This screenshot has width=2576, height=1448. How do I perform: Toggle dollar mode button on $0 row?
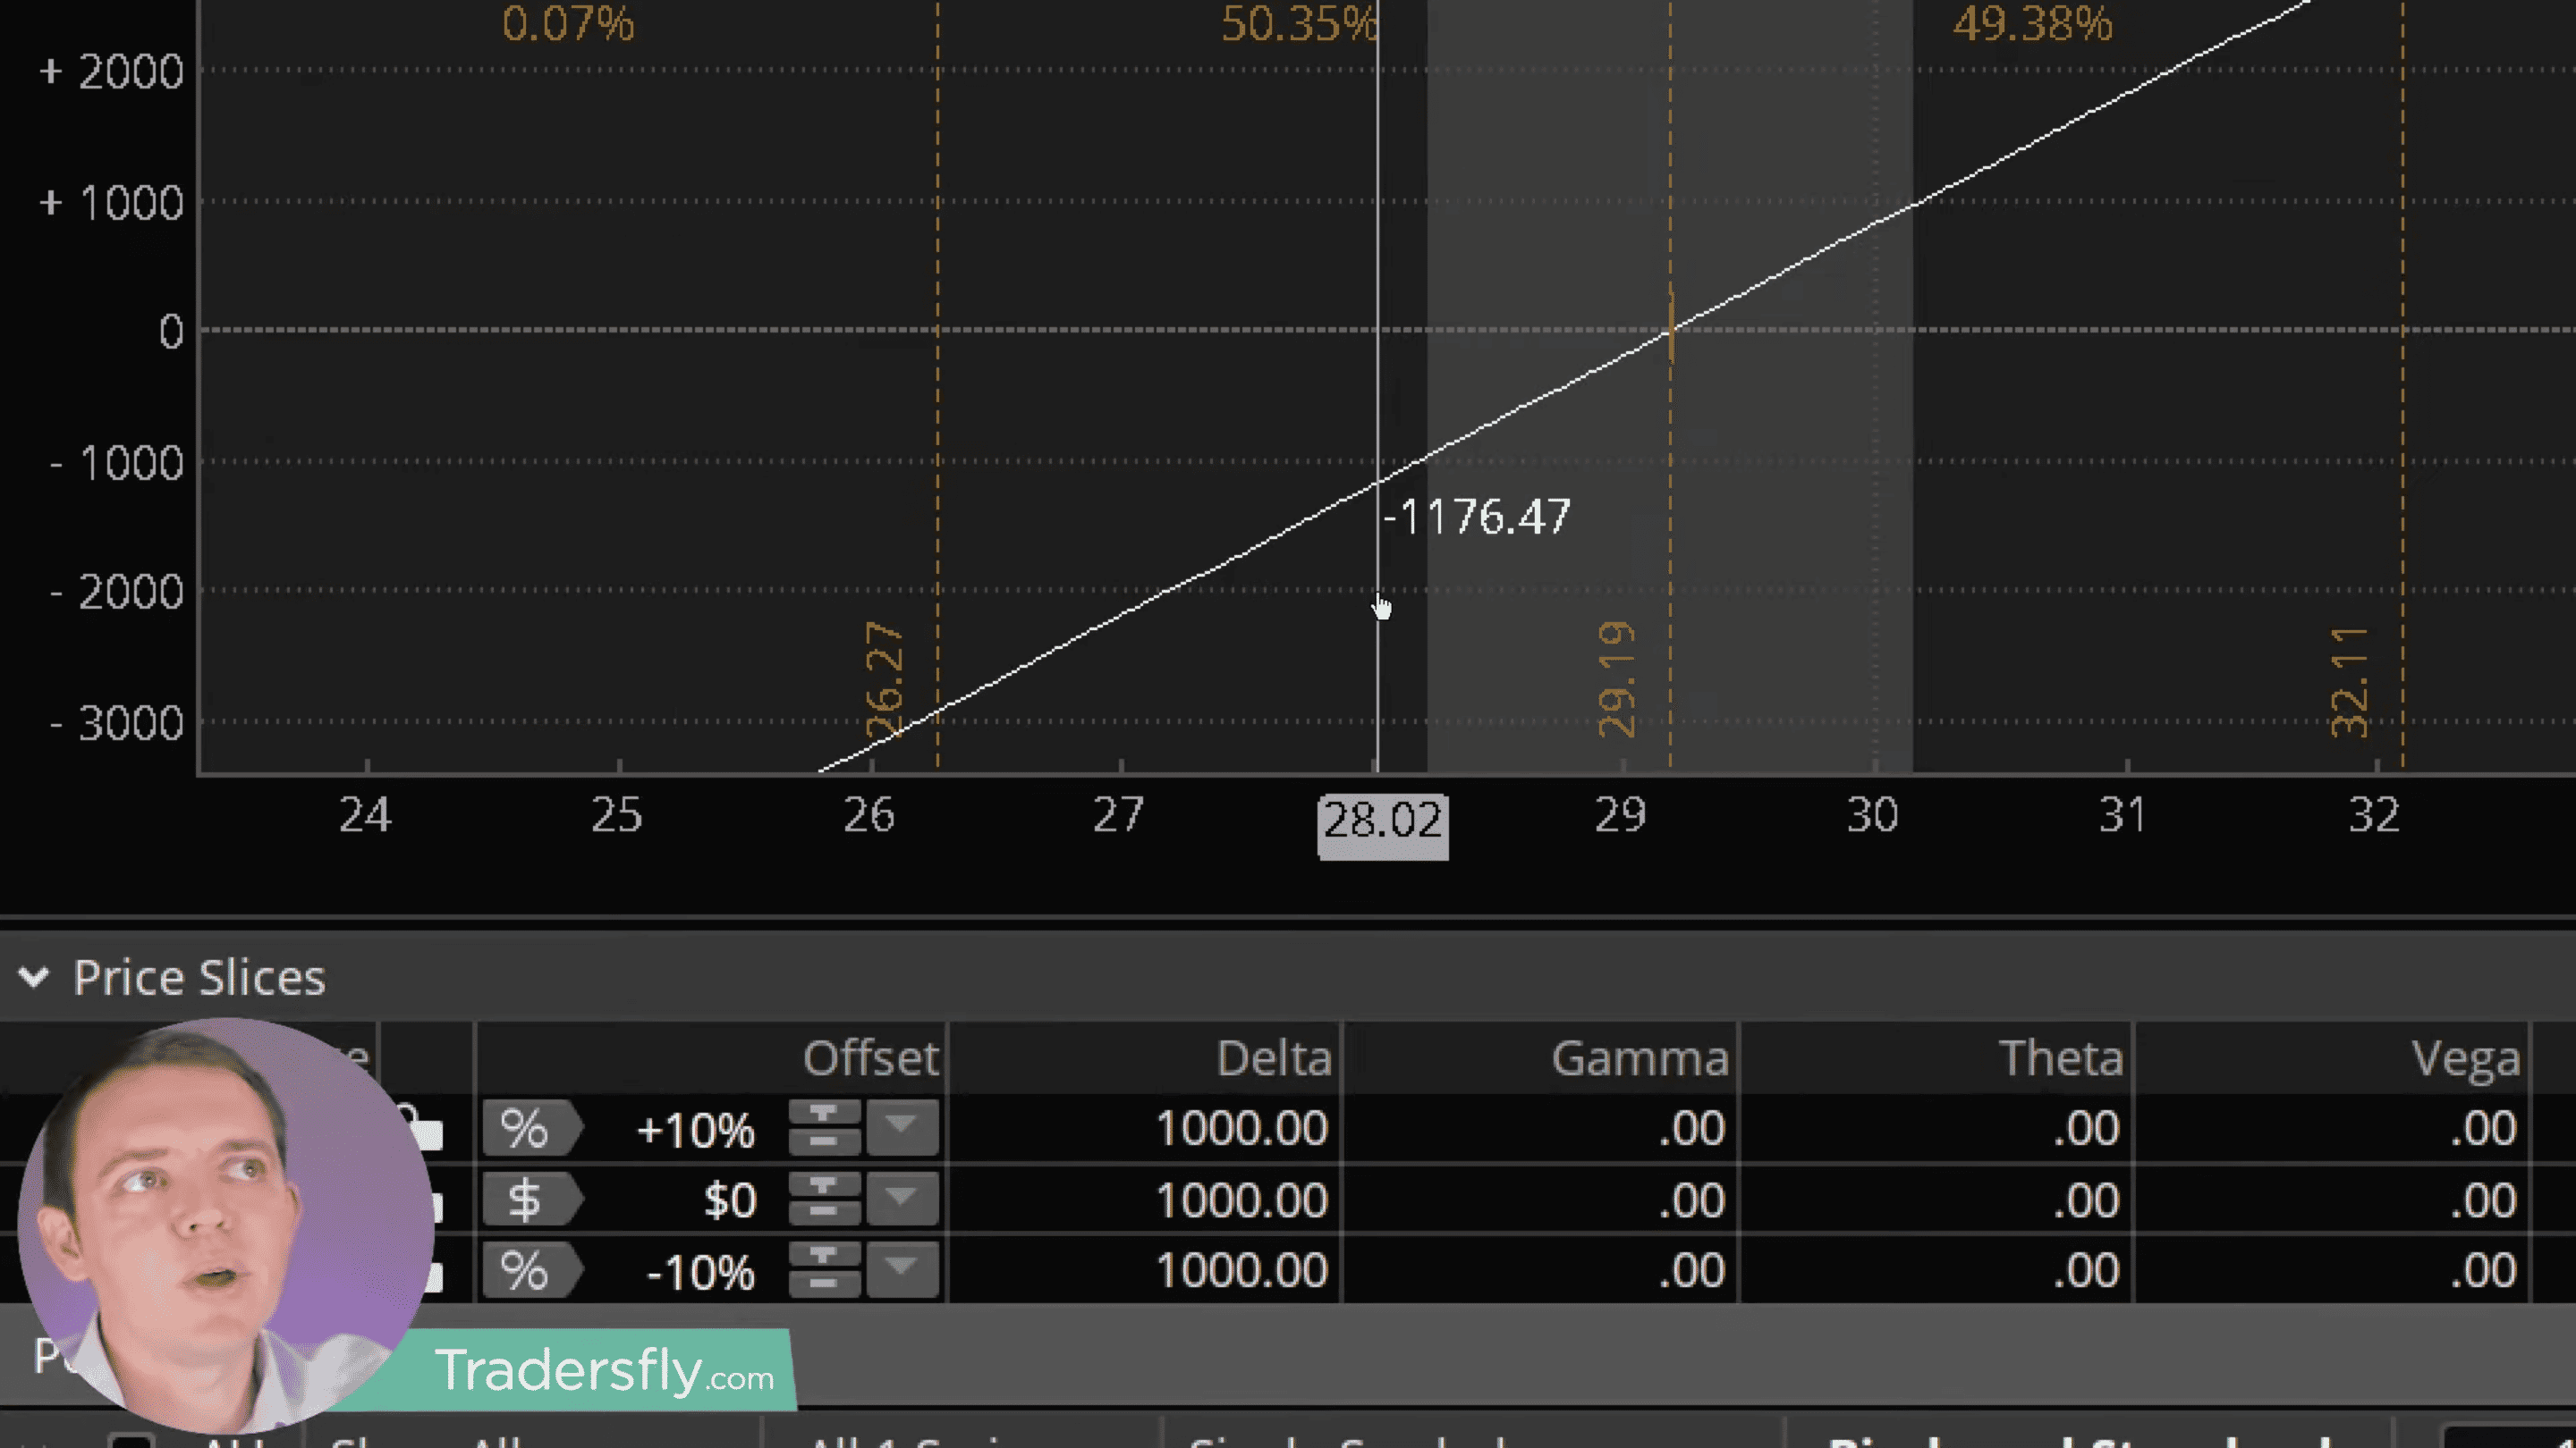tap(532, 1200)
